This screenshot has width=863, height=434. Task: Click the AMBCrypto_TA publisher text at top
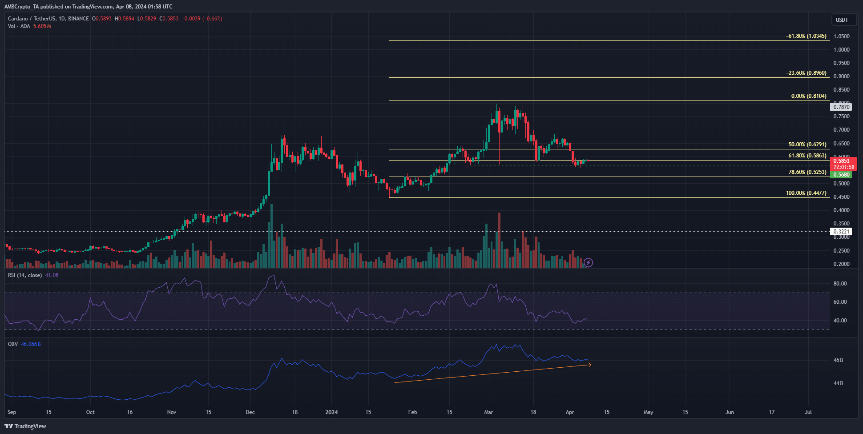22,7
